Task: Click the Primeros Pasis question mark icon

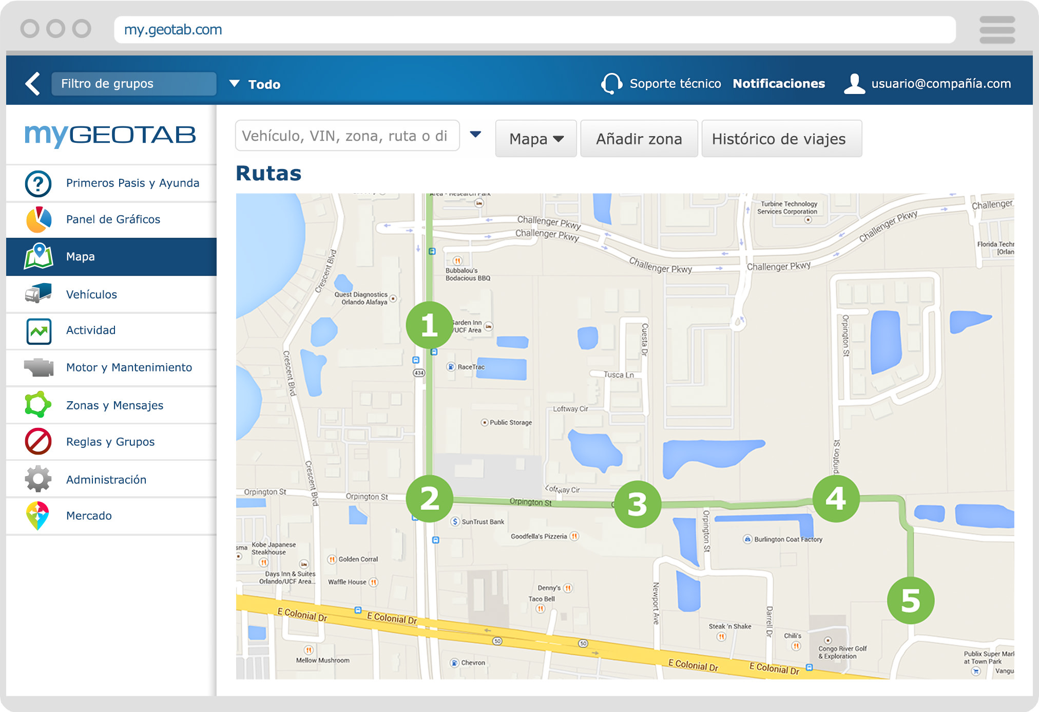Action: (x=38, y=183)
